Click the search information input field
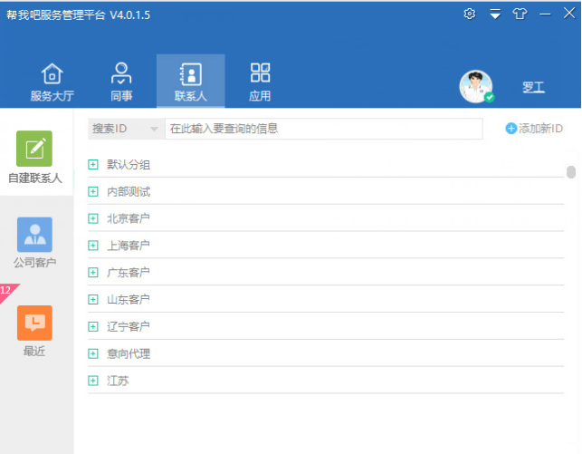Viewport: 582px width, 454px height. (323, 129)
